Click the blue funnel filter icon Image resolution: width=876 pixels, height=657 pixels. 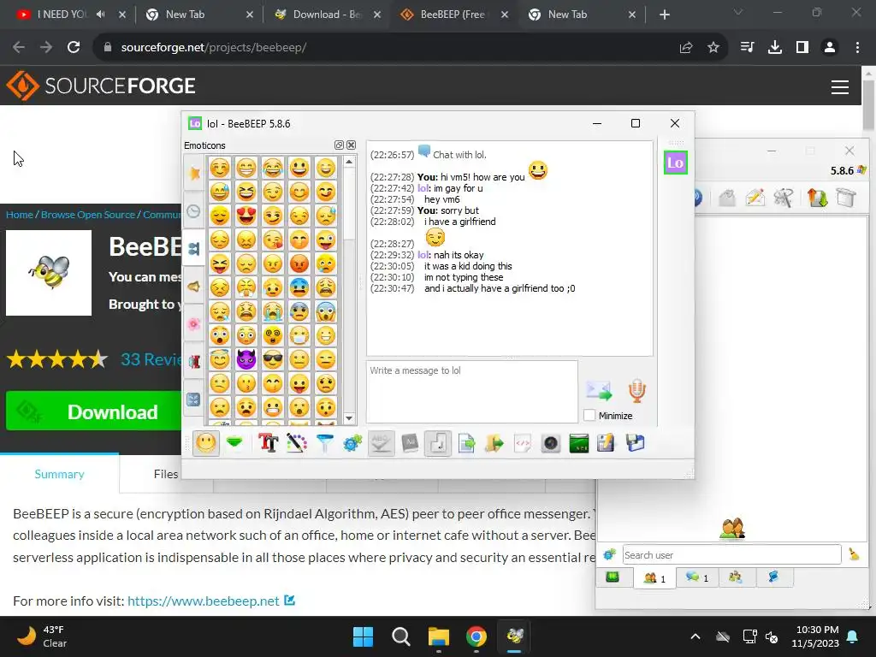[324, 444]
